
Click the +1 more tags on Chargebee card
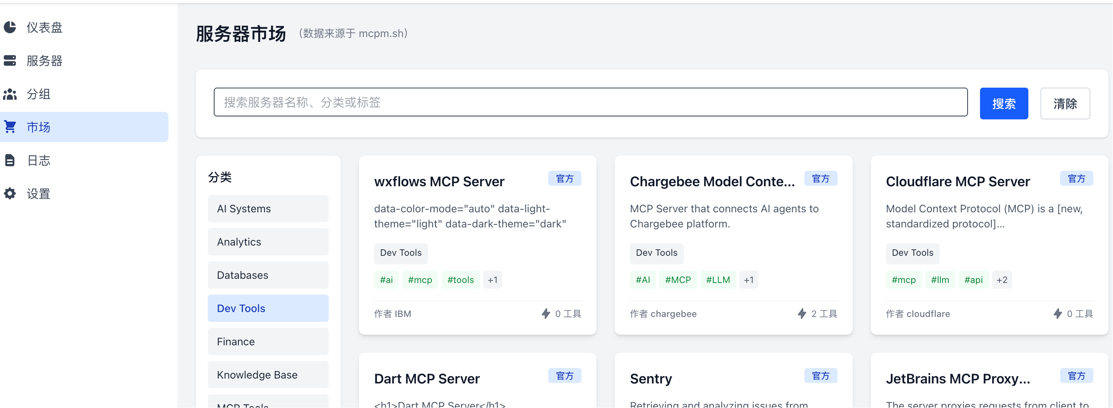coord(749,280)
